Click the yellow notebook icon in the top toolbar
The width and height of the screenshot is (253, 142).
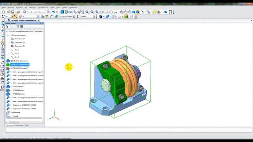point(155,12)
